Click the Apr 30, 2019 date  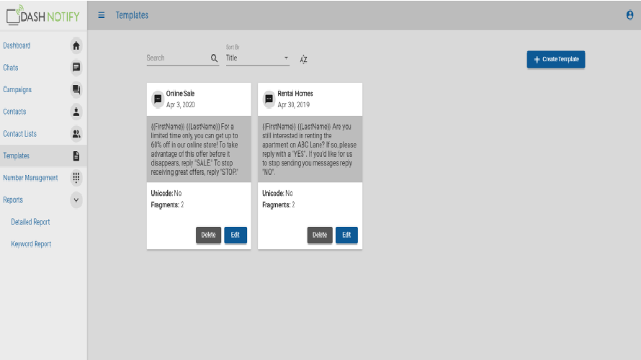click(294, 104)
